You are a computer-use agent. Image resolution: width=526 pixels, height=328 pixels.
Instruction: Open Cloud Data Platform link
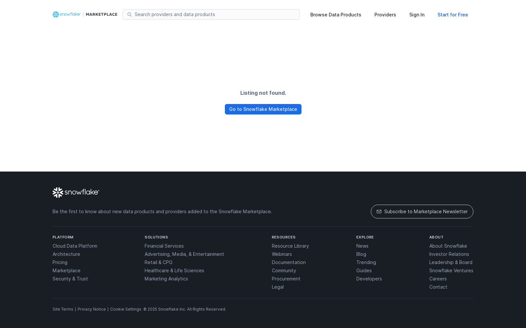point(75,246)
